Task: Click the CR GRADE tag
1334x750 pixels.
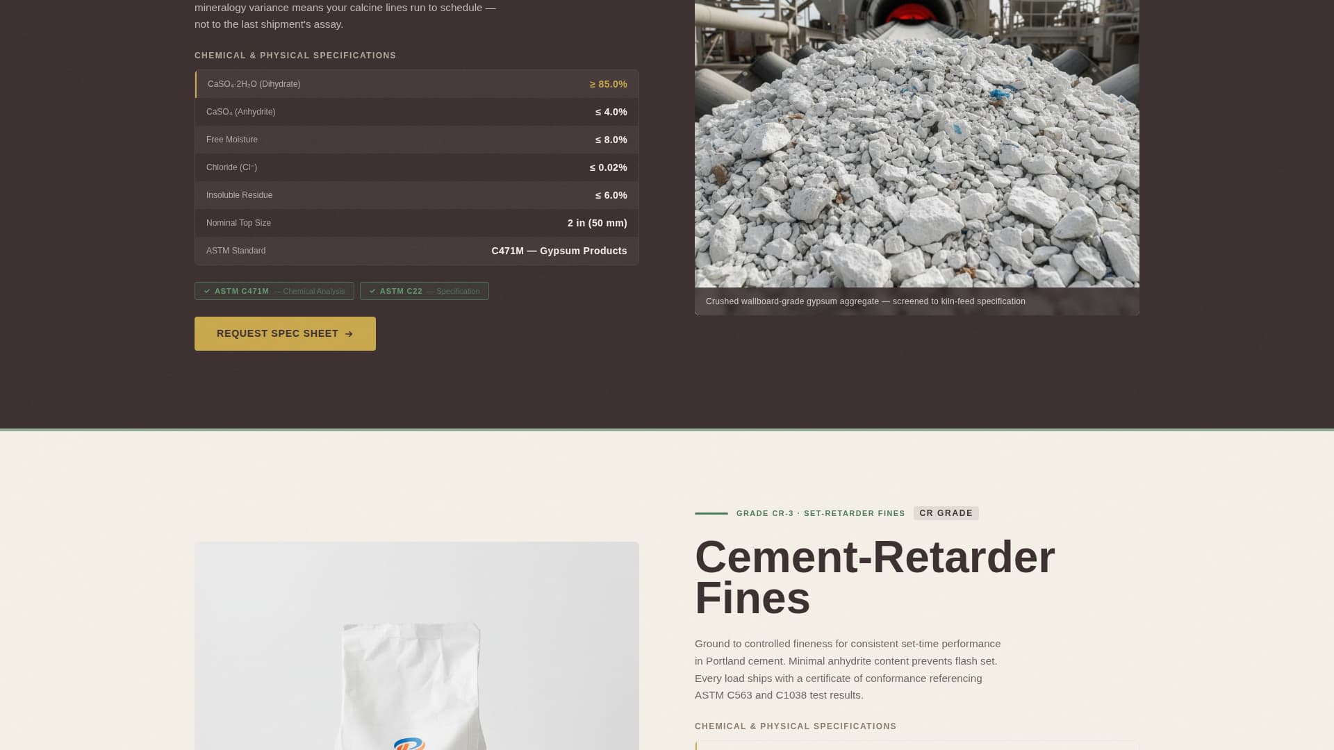Action: pyautogui.click(x=946, y=513)
